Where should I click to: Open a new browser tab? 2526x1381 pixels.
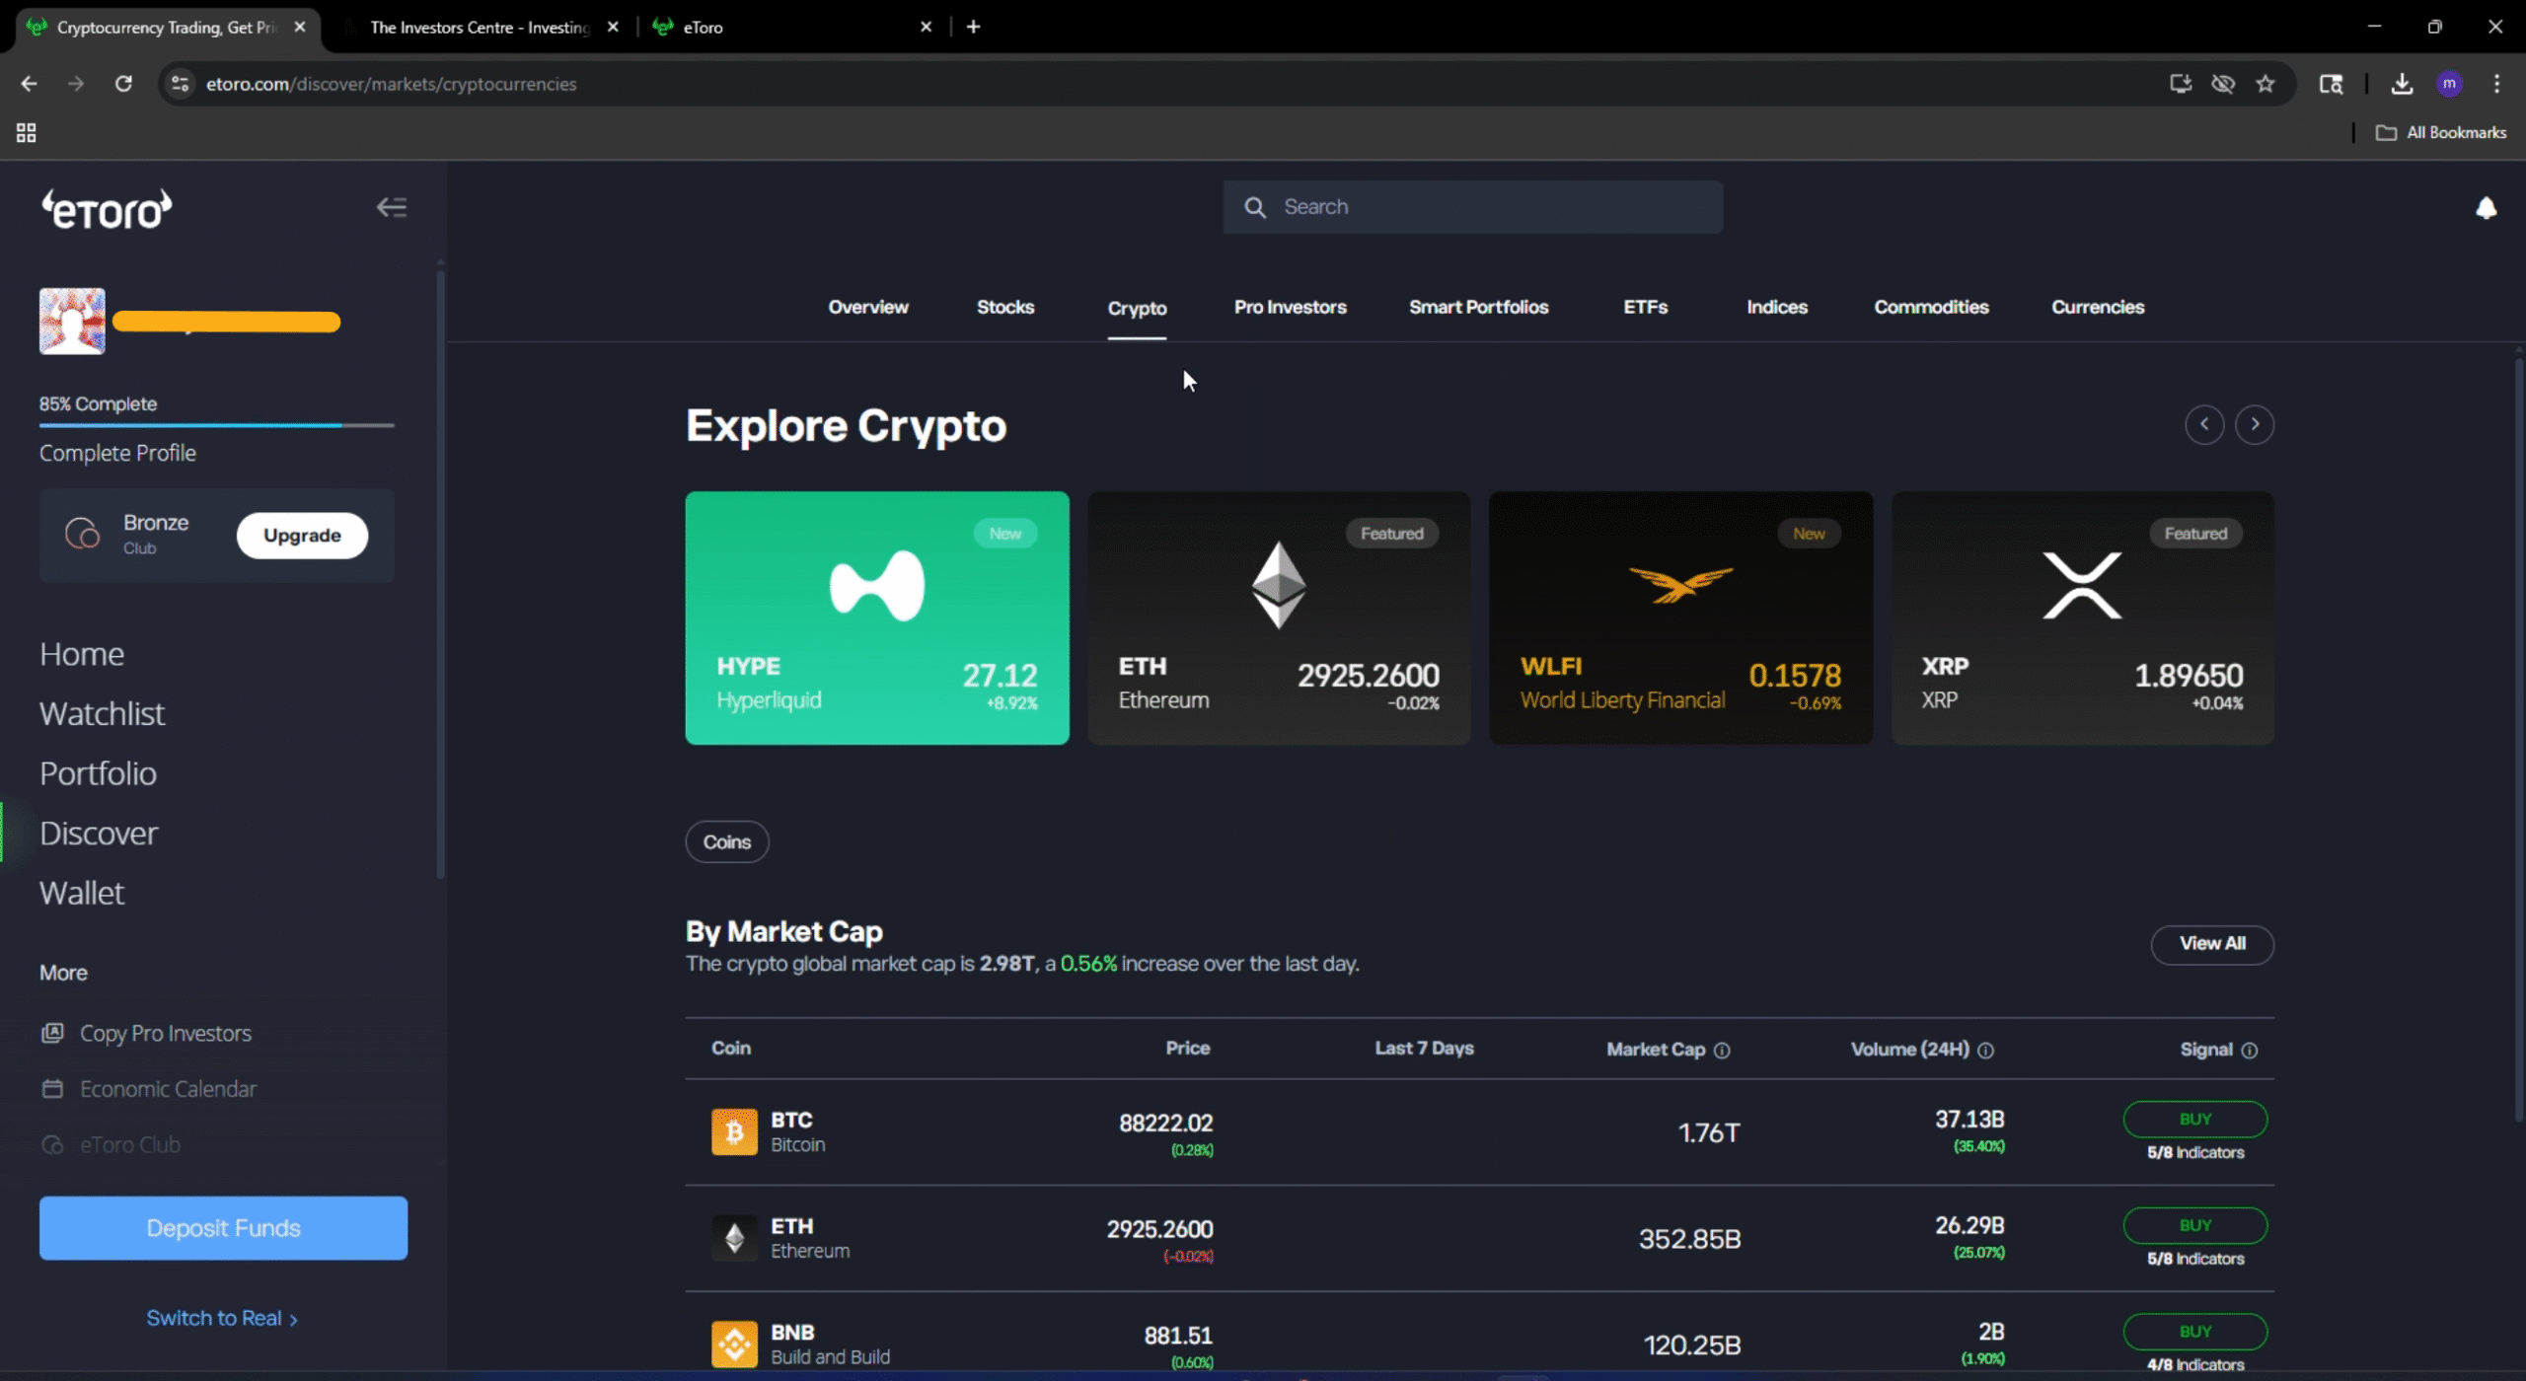tap(973, 27)
